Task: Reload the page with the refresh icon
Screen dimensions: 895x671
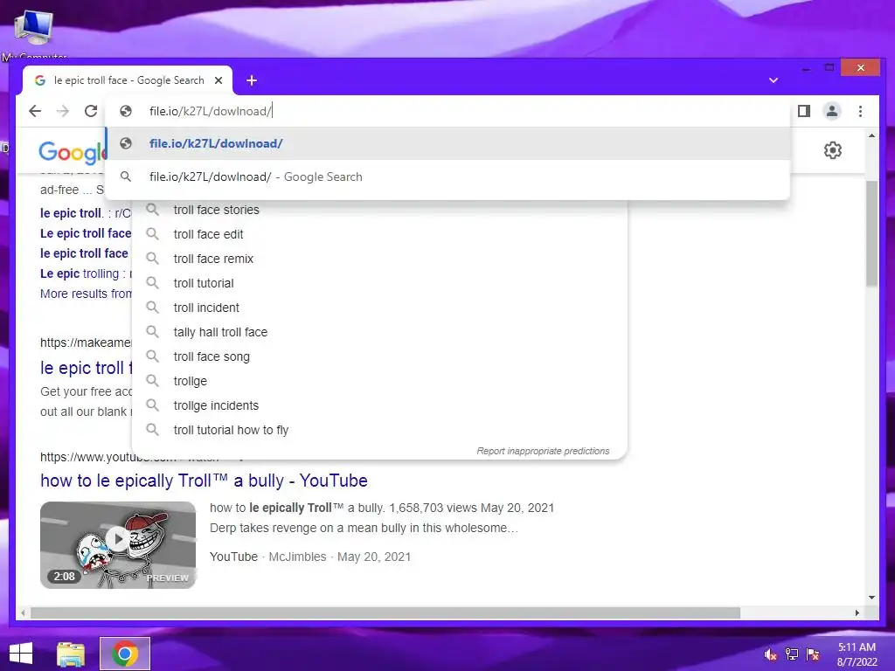Action: [91, 111]
